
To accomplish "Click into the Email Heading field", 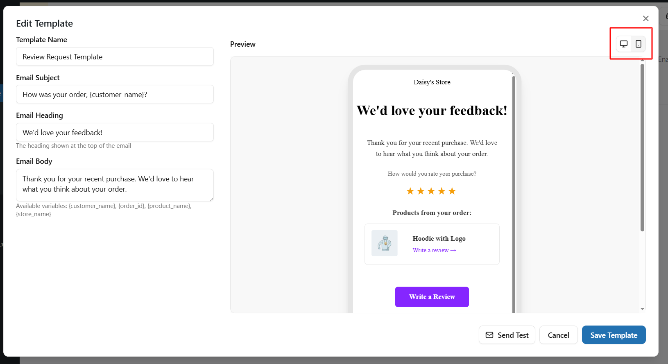I will coord(115,132).
